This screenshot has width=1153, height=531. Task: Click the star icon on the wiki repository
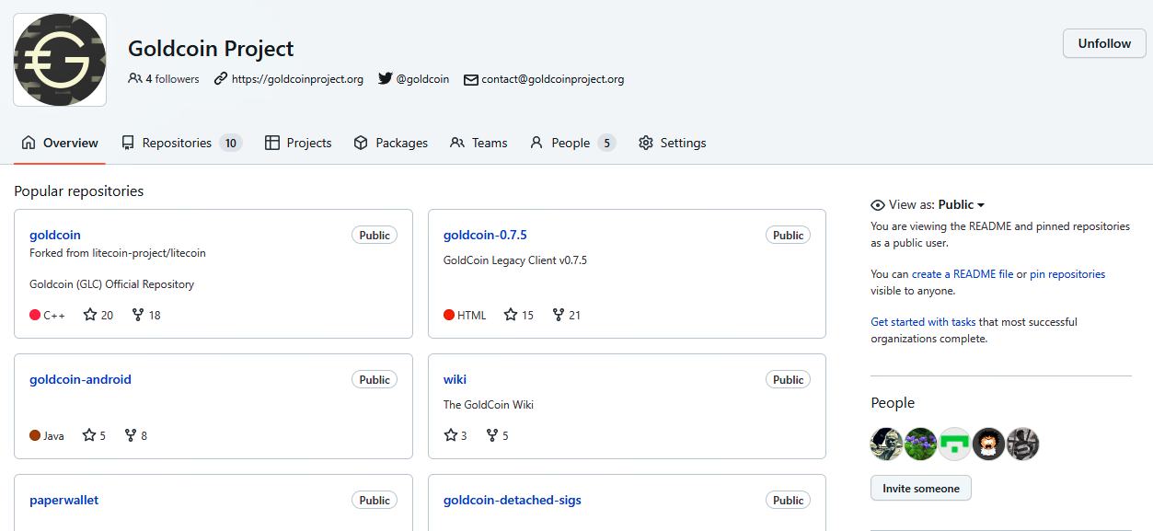[451, 435]
